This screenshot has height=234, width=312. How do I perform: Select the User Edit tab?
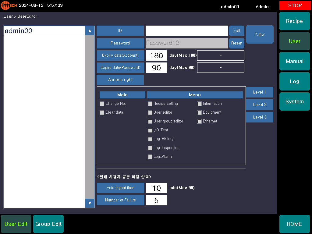click(16, 224)
